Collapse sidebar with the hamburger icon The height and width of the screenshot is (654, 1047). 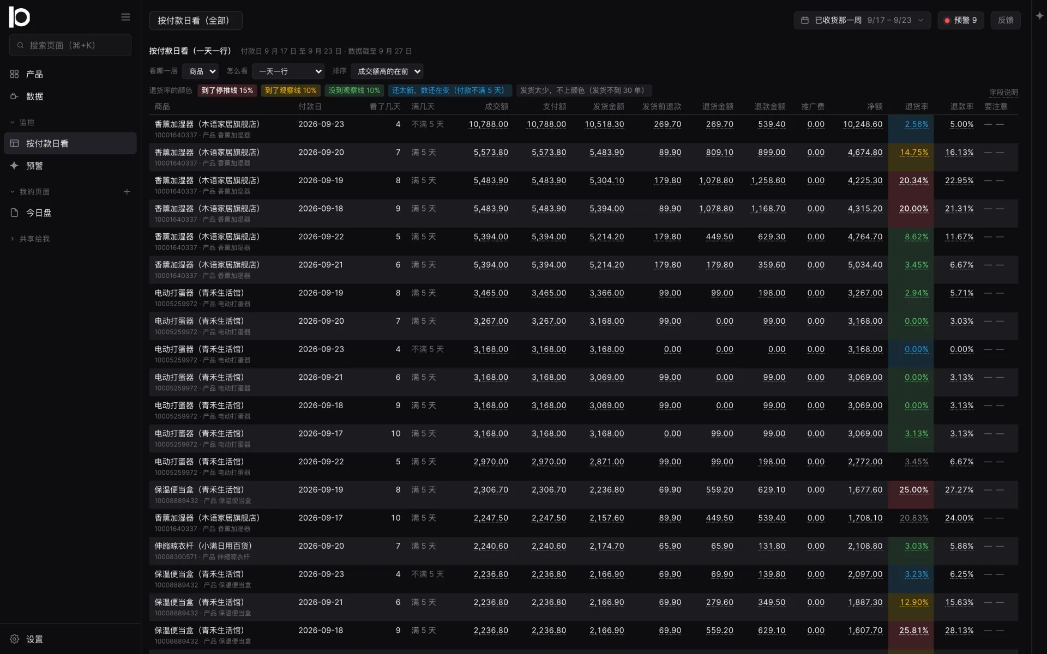click(x=125, y=17)
